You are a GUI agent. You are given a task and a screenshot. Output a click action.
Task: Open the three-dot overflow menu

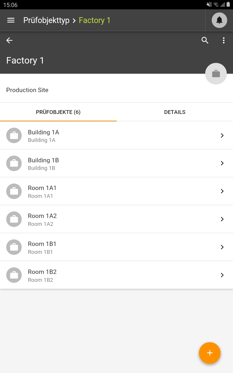(223, 41)
